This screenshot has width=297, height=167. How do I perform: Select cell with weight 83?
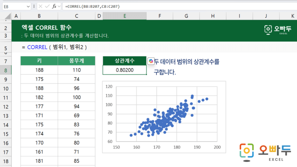pos(77,124)
